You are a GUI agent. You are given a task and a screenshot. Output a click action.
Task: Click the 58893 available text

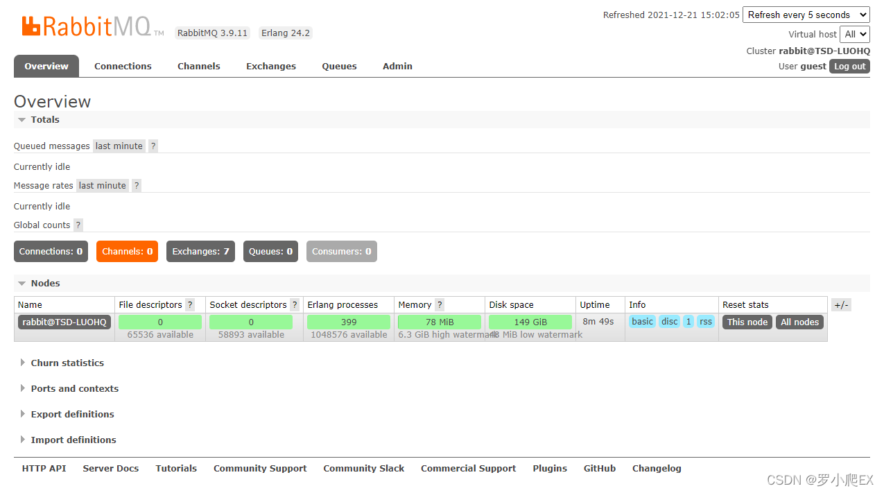251,335
